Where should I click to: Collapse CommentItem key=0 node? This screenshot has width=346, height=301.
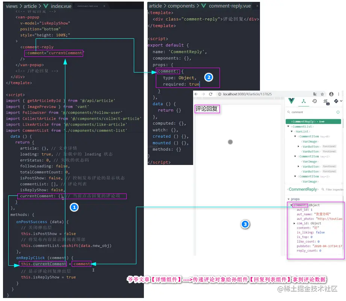pyautogui.click(x=295, y=136)
